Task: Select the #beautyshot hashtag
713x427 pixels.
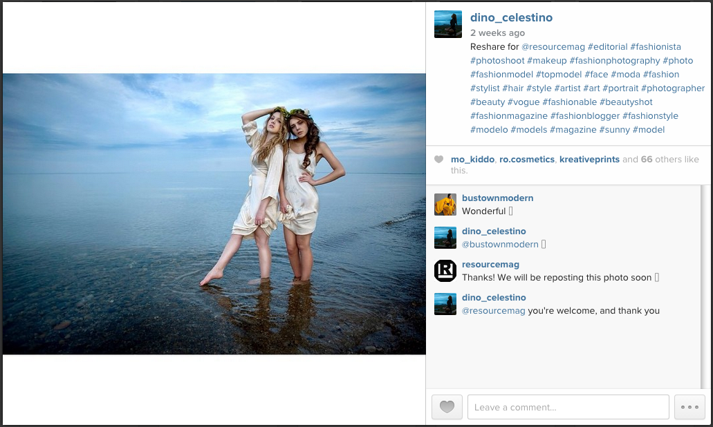Action: tap(626, 102)
